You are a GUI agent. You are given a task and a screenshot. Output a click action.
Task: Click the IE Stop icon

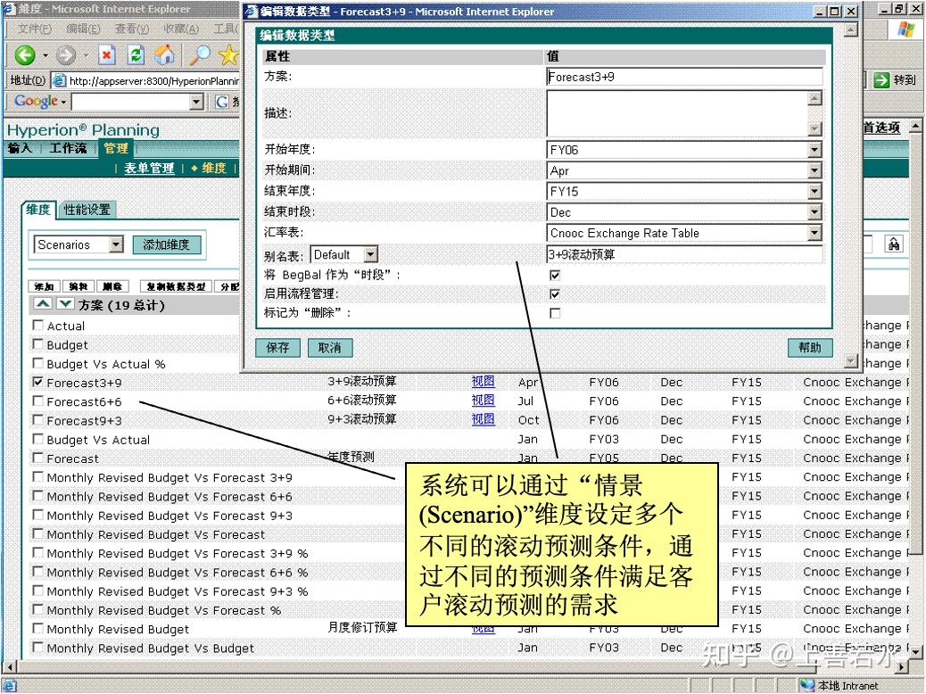[x=106, y=55]
